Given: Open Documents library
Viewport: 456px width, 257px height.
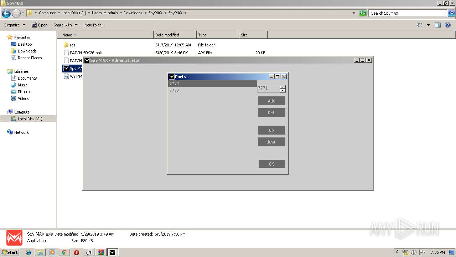Looking at the screenshot, I should pyautogui.click(x=27, y=78).
